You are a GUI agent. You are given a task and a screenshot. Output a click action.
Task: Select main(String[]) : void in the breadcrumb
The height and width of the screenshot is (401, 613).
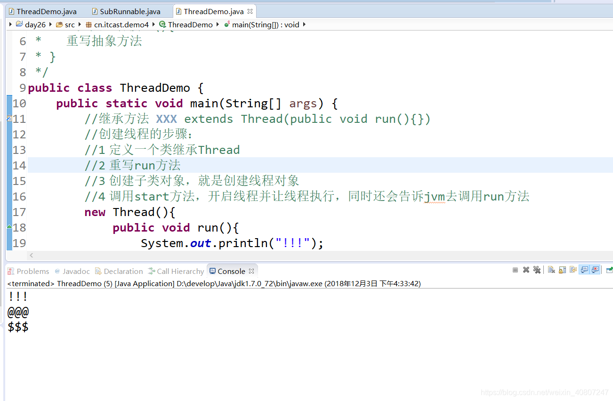(x=266, y=24)
